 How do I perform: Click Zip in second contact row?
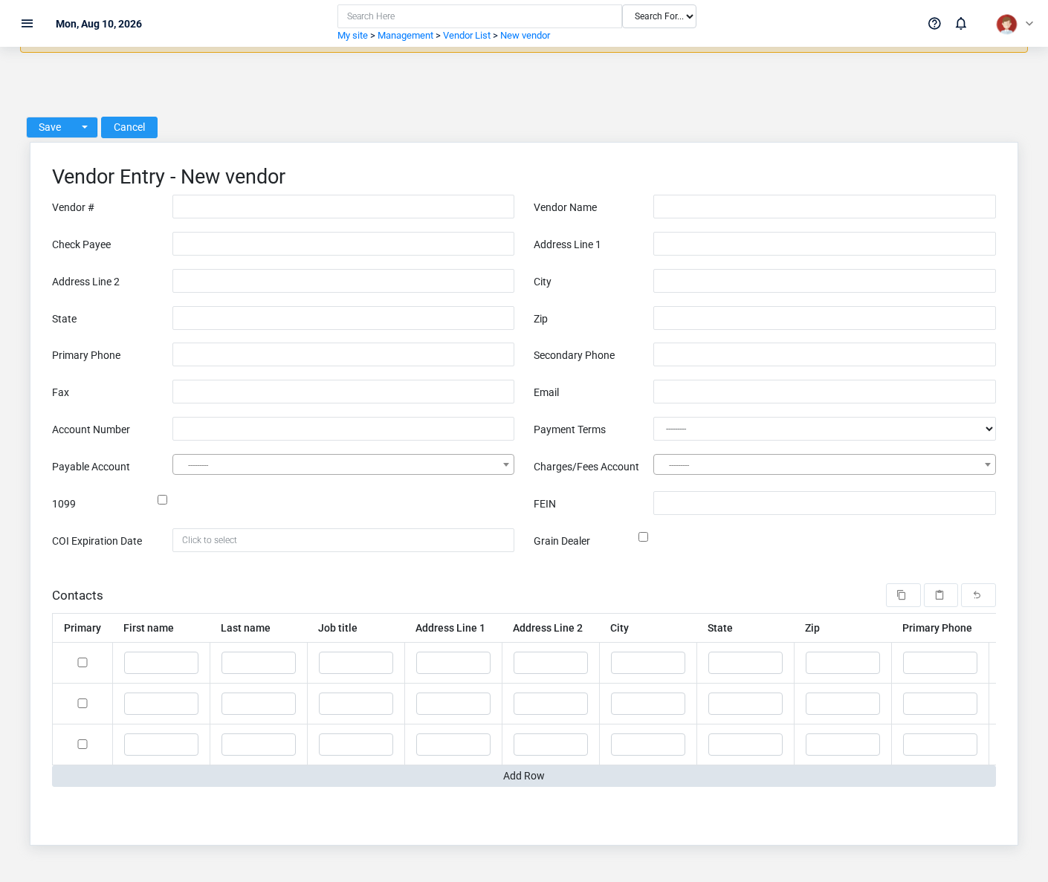(x=843, y=704)
